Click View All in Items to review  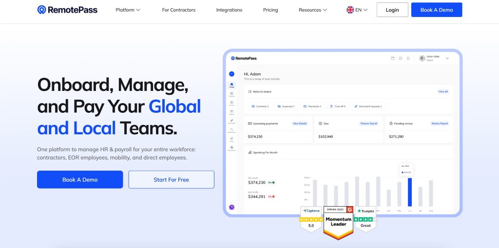(443, 91)
